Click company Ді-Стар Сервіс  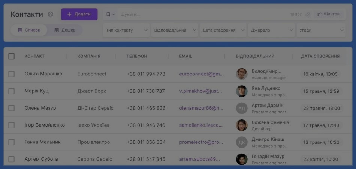[x=95, y=108]
